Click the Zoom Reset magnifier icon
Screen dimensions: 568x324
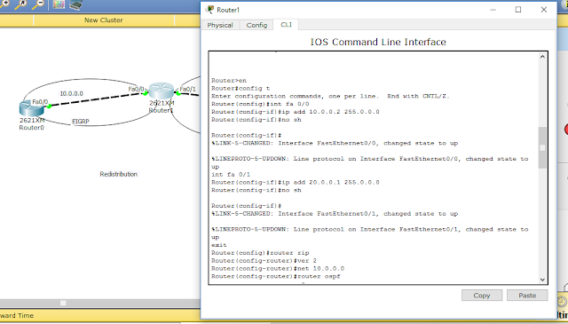coord(20,4)
